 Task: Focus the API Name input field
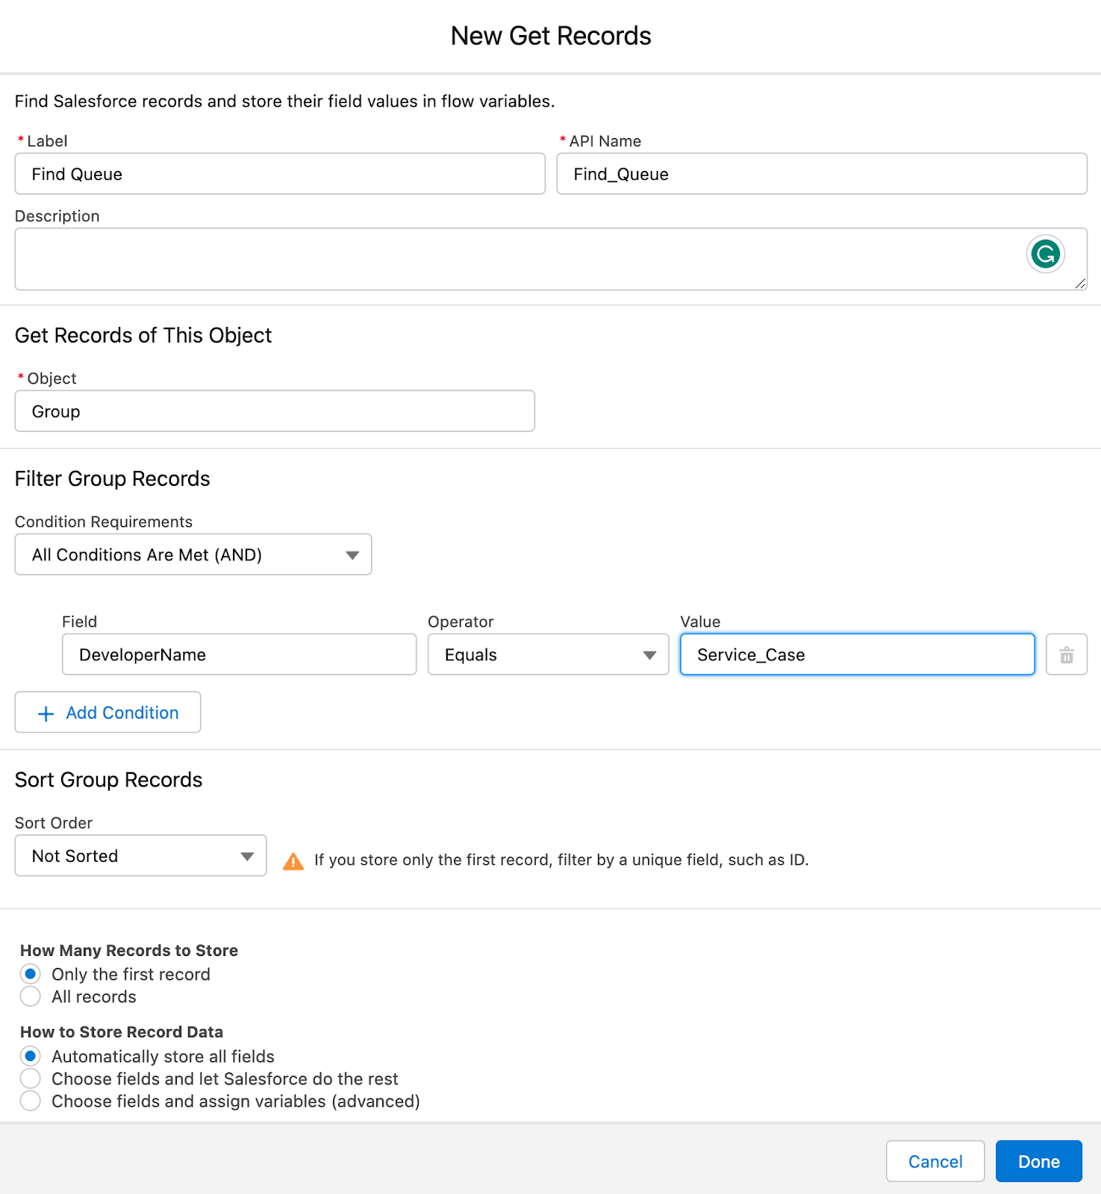pyautogui.click(x=821, y=174)
